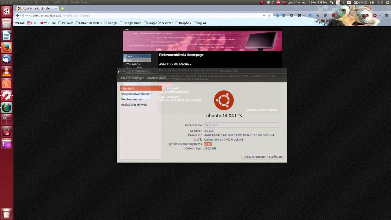
Task: Open the Google Übersetzer bookmark
Action: point(158,23)
